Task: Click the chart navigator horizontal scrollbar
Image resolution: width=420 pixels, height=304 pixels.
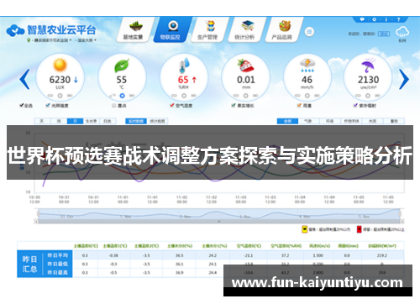Action: click(219, 222)
